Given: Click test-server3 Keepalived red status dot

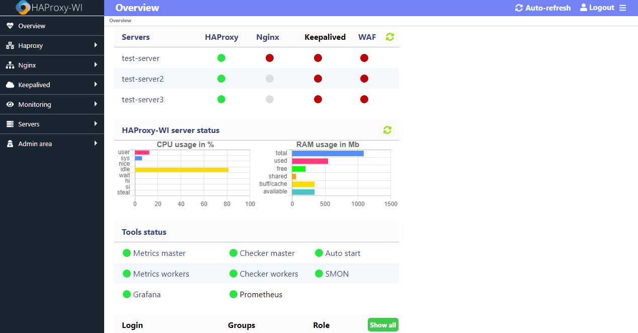Looking at the screenshot, I should coord(318,99).
